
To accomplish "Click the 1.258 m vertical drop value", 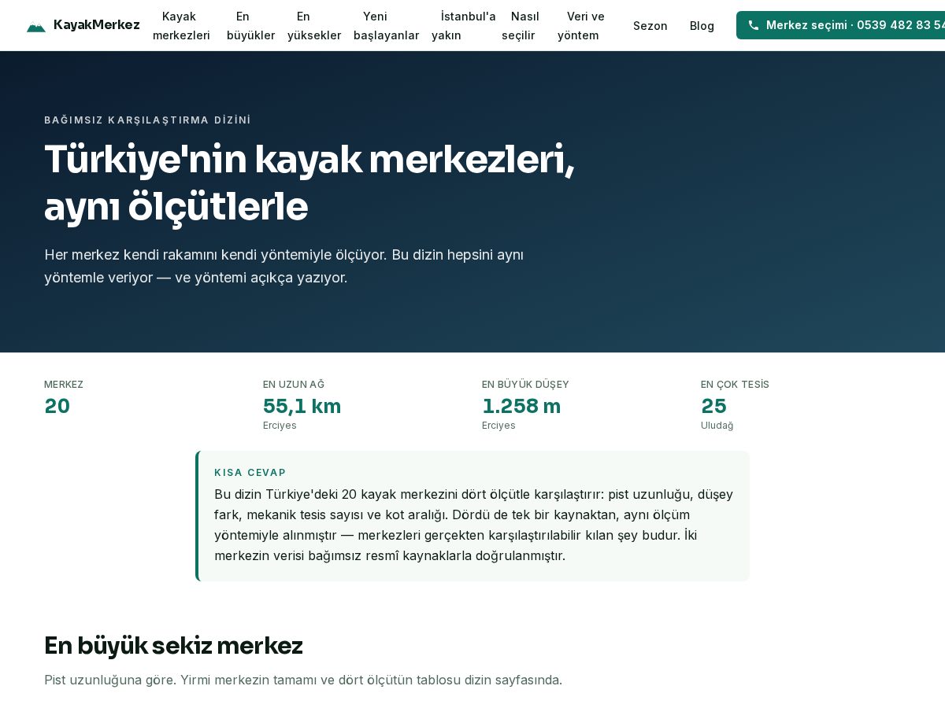I will pyautogui.click(x=521, y=406).
